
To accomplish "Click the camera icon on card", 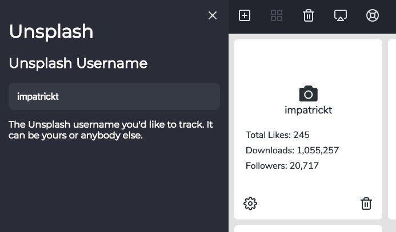I will (x=308, y=93).
